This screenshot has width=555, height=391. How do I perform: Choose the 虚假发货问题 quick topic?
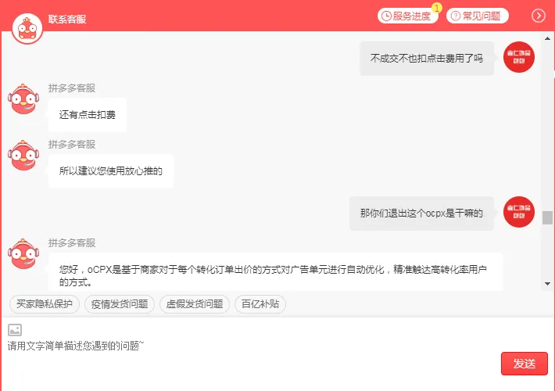[195, 304]
